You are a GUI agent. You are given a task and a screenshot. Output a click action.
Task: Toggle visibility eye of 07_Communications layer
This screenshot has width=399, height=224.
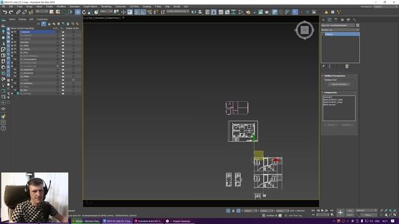15,60
